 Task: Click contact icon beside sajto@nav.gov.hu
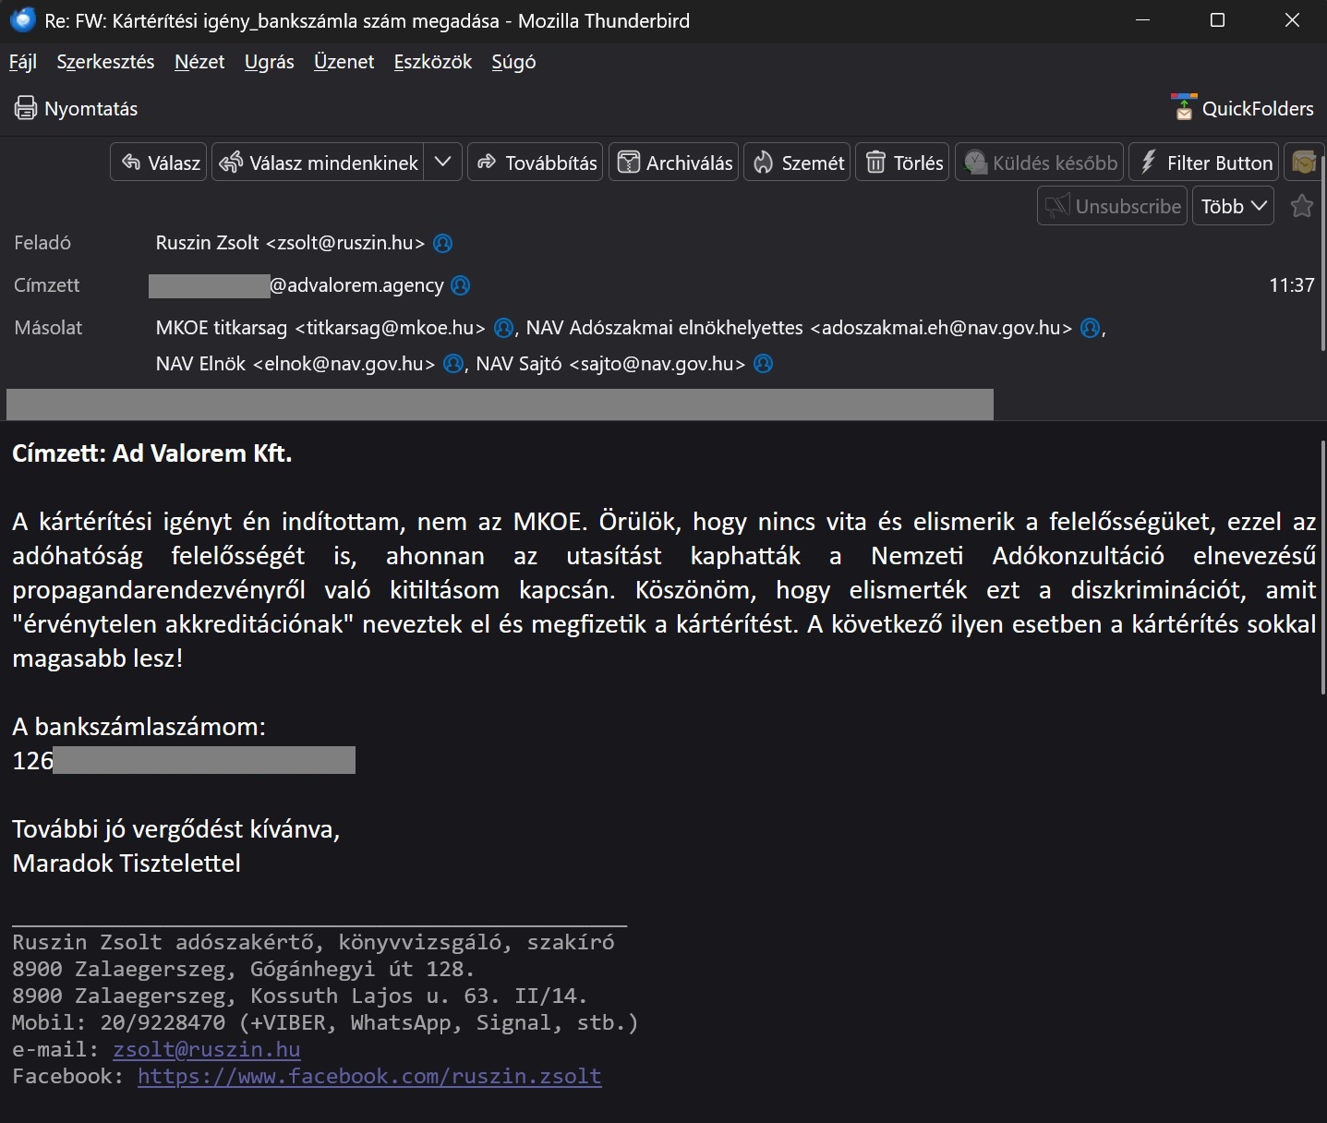click(x=763, y=364)
